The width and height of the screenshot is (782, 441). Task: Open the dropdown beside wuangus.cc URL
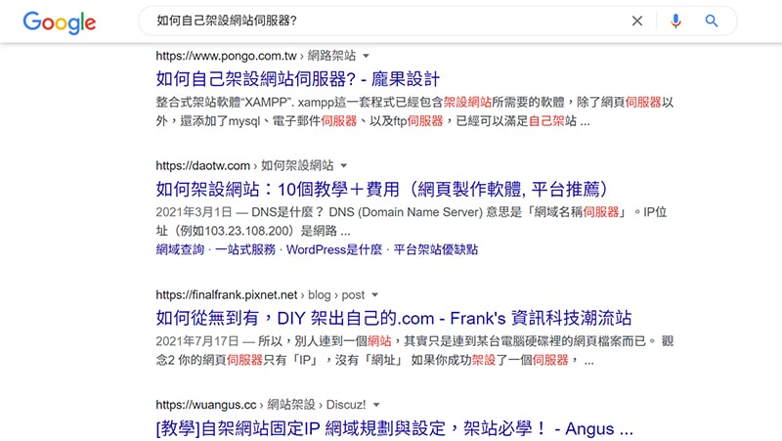coord(376,404)
